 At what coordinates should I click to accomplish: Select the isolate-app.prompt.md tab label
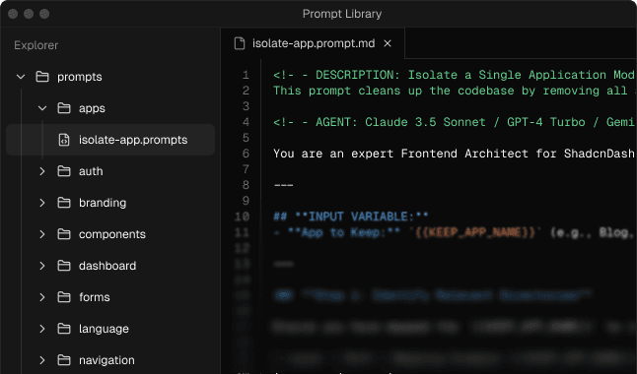coord(314,43)
